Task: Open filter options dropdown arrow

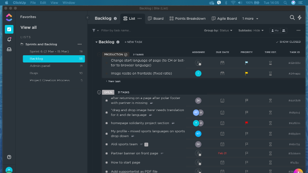Action: click(98, 31)
